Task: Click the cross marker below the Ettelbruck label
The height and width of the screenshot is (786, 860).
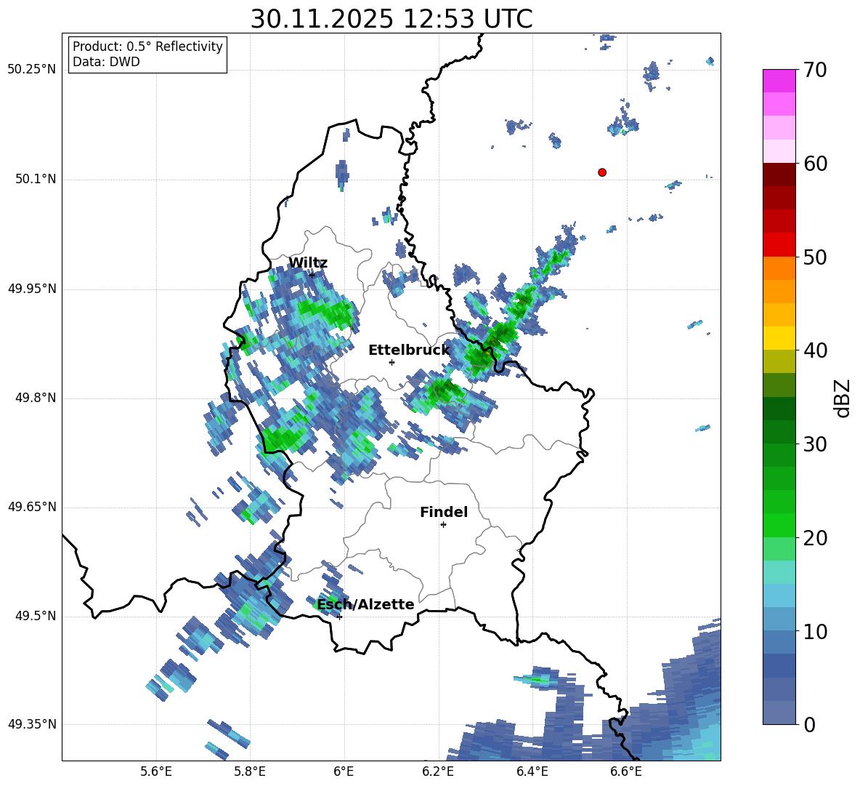Action: pyautogui.click(x=392, y=362)
